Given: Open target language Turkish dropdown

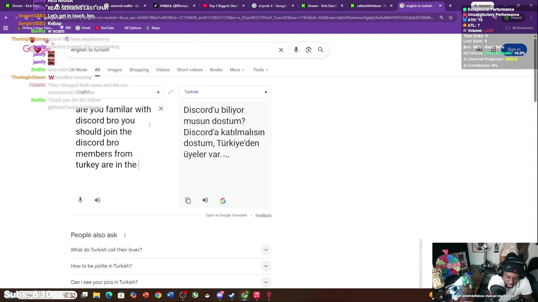Looking at the screenshot, I should point(225,92).
